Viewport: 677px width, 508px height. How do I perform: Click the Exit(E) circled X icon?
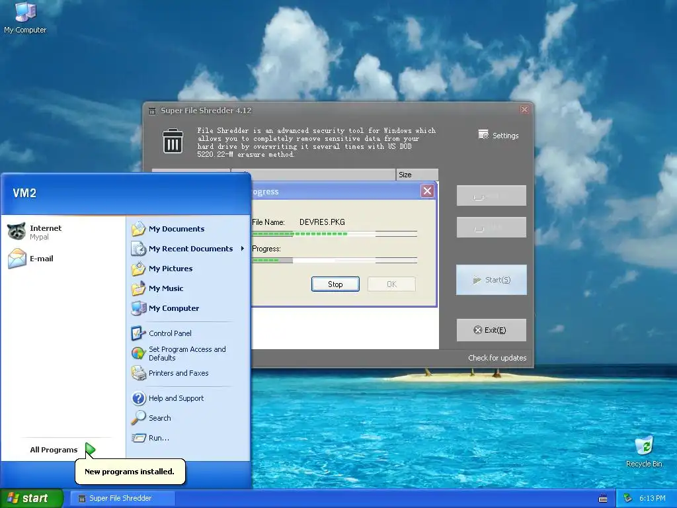click(x=477, y=330)
